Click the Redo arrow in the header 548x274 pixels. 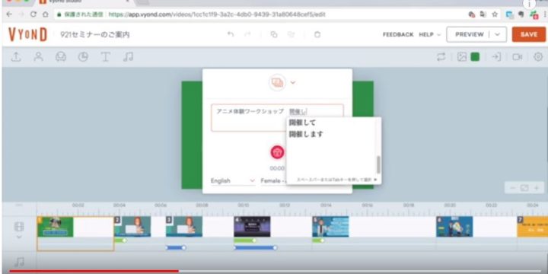(247, 34)
